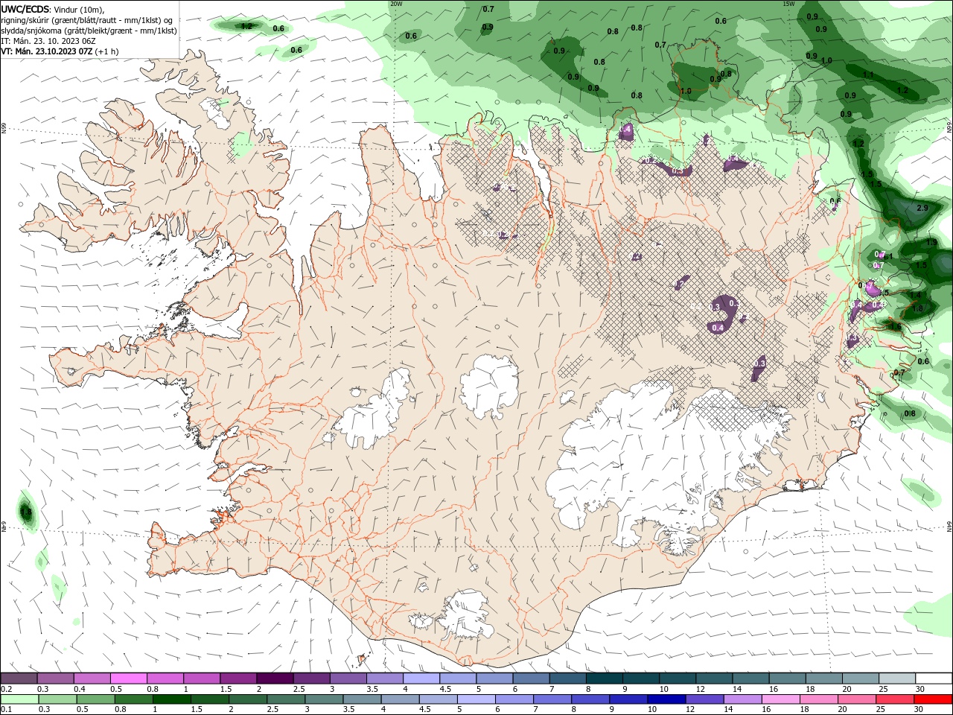Image resolution: width=953 pixels, height=715 pixels.
Task: Click the valid time line VT: Mán. 23.10.2023 07Z
Action: click(47, 51)
